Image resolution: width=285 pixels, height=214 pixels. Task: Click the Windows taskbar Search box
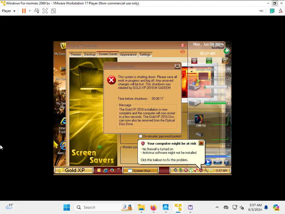tap(104, 207)
